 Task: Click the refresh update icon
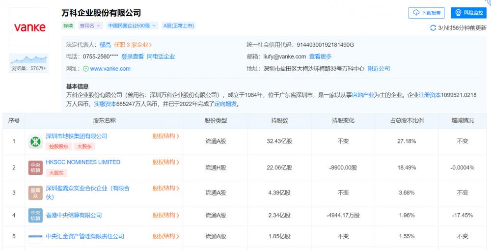(433, 28)
